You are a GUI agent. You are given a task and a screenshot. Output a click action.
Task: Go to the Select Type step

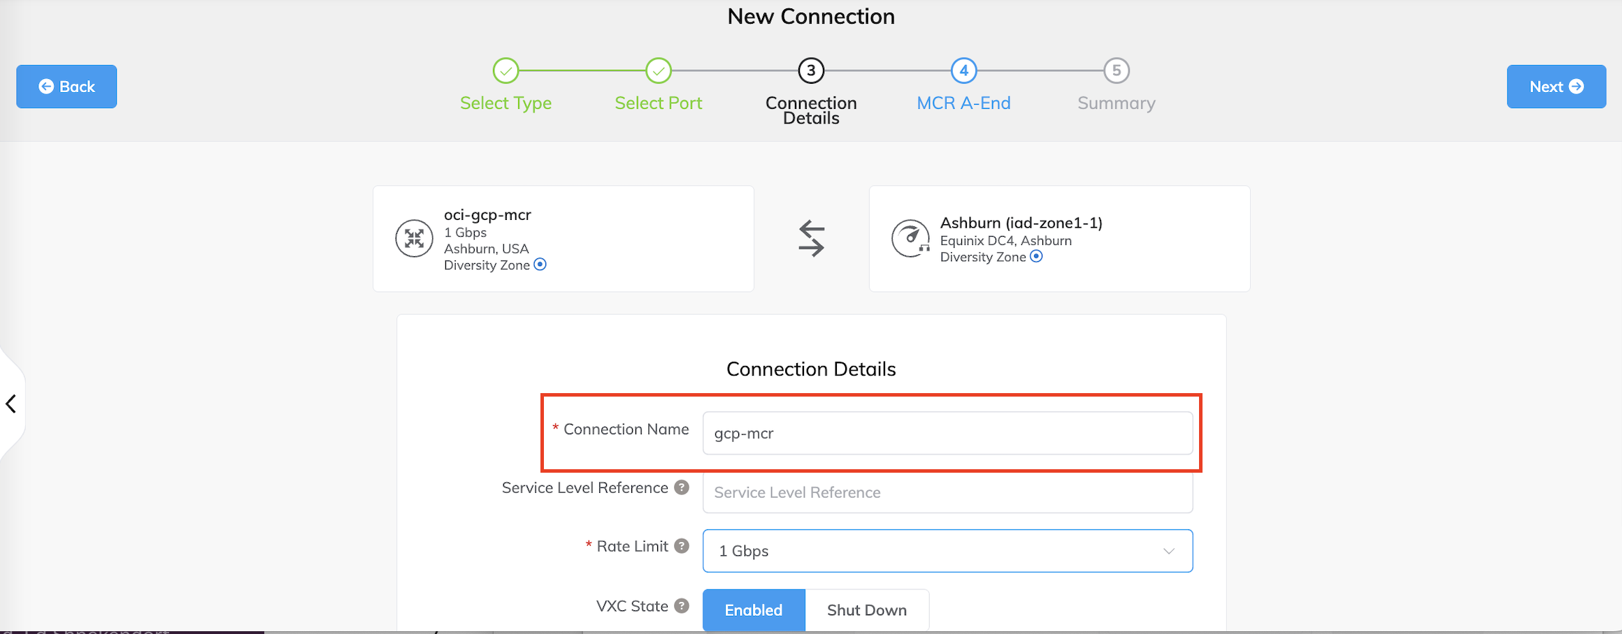[x=505, y=71]
